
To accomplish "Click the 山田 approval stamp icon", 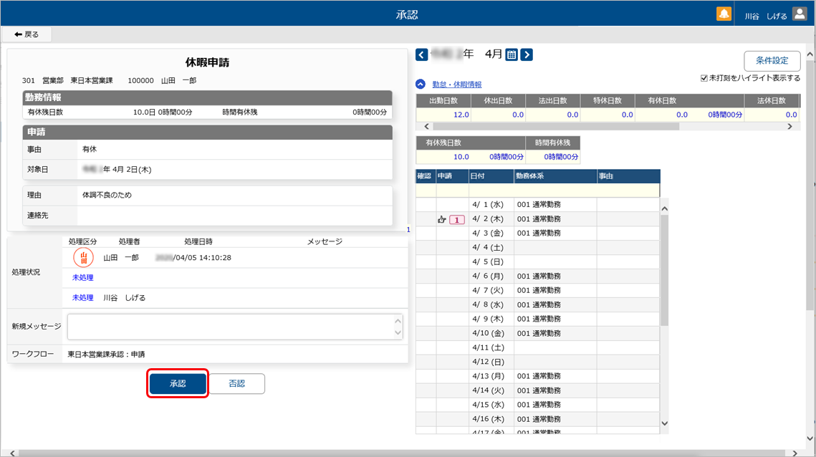I will pos(83,257).
